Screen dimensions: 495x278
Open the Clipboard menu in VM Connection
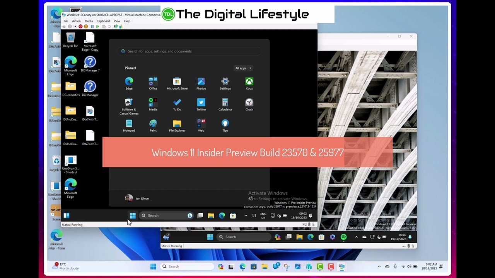coord(103,21)
